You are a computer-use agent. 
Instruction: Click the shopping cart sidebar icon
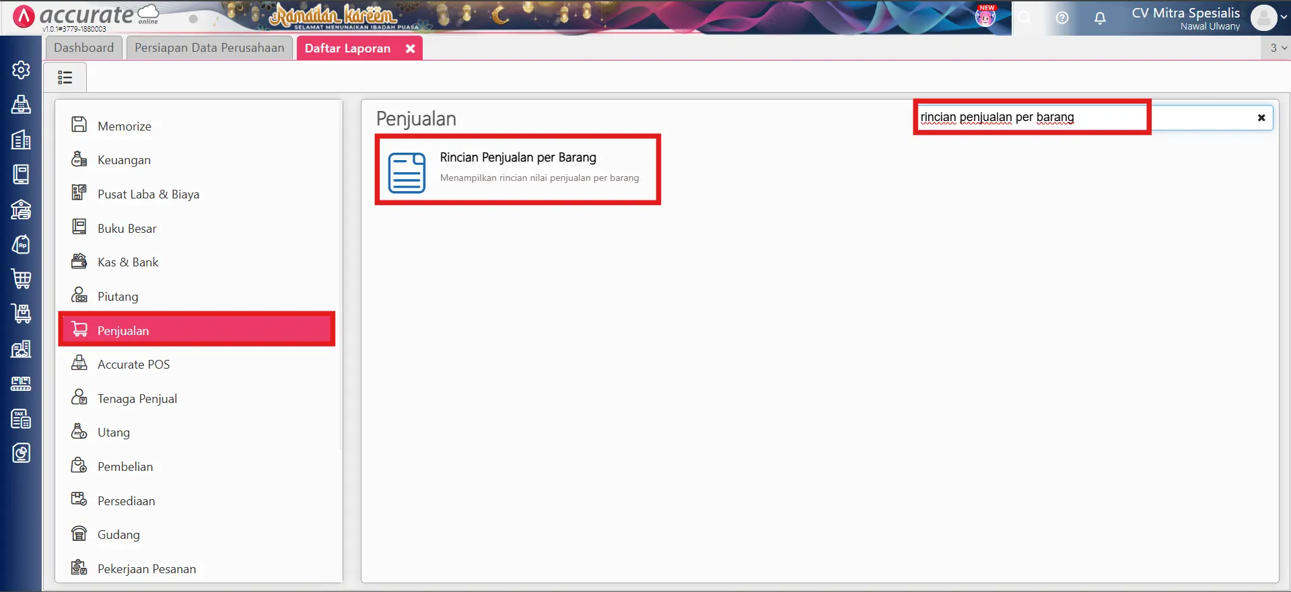pyautogui.click(x=21, y=279)
